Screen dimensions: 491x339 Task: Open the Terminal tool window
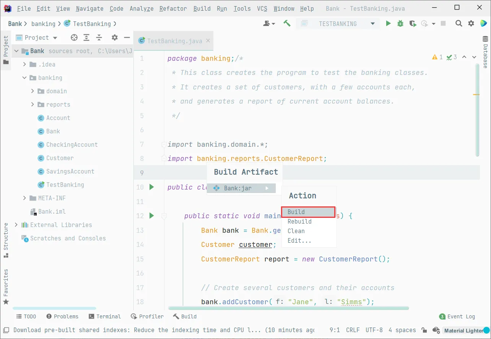105,316
